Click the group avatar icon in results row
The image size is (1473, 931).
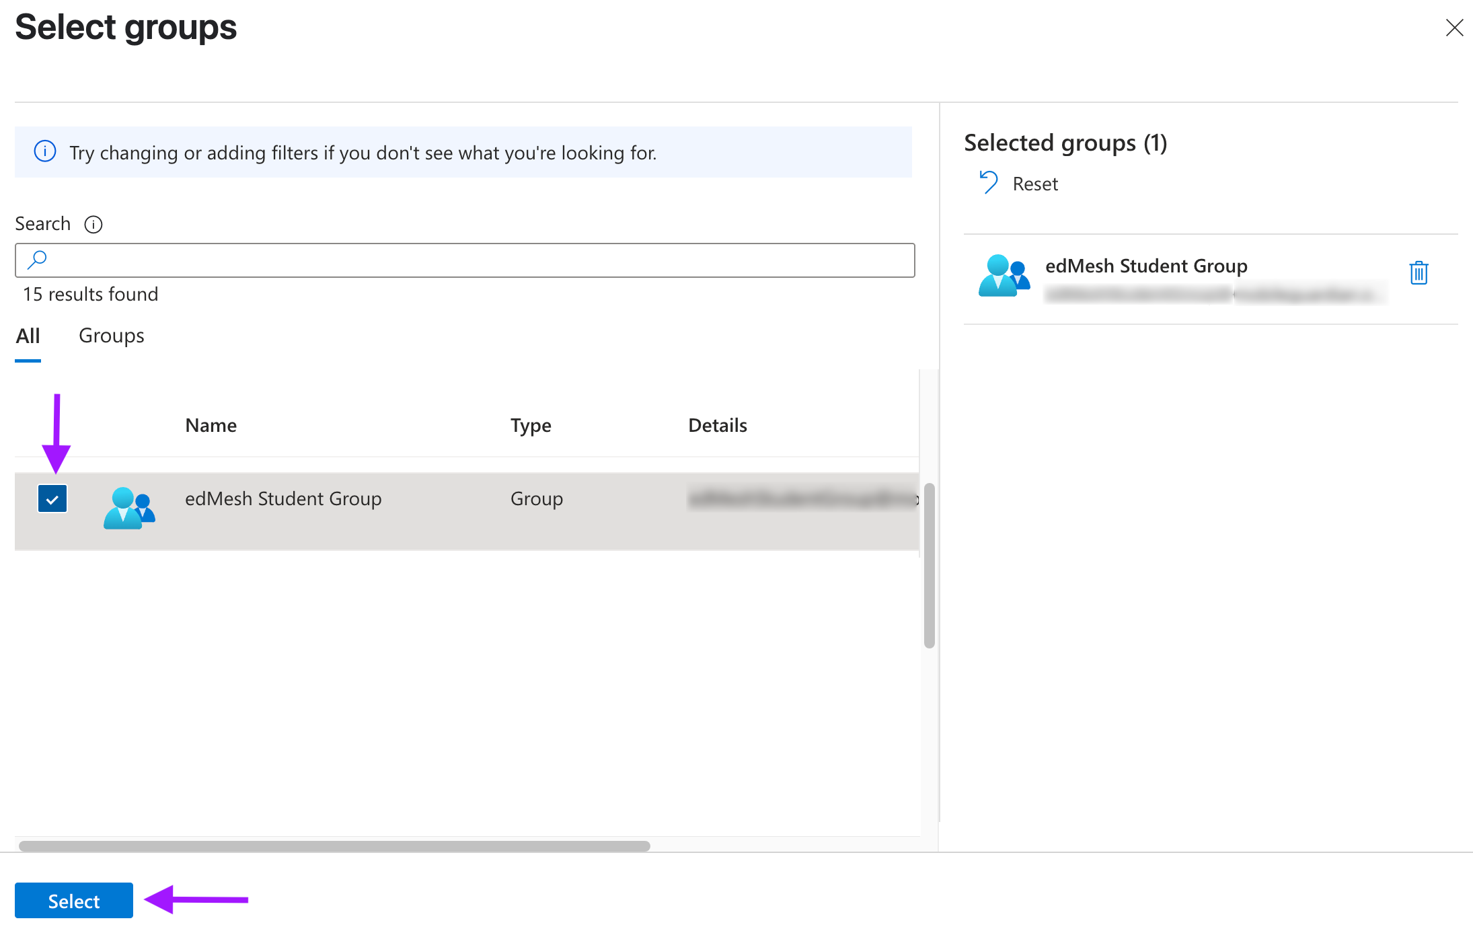129,508
